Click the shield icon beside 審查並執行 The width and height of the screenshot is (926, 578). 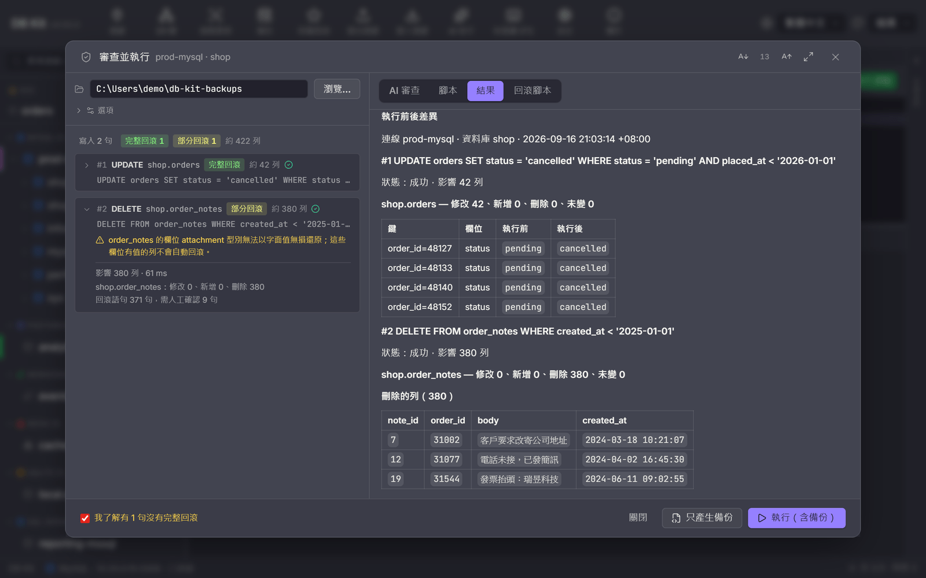[x=86, y=57]
